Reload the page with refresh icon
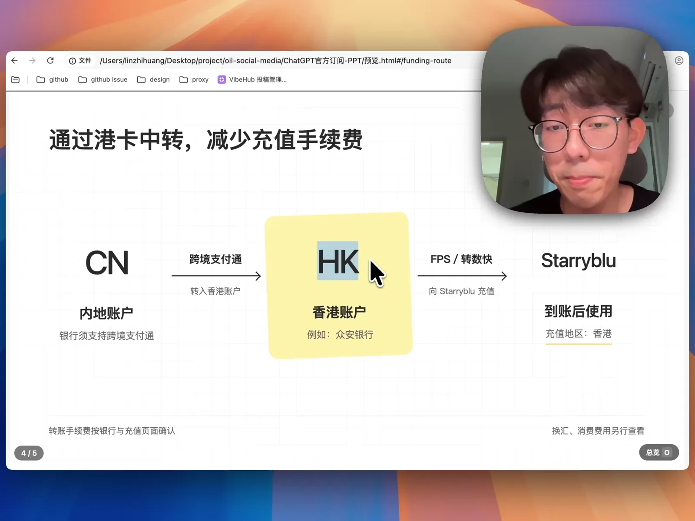Screen dimensions: 695x521 tap(50, 61)
